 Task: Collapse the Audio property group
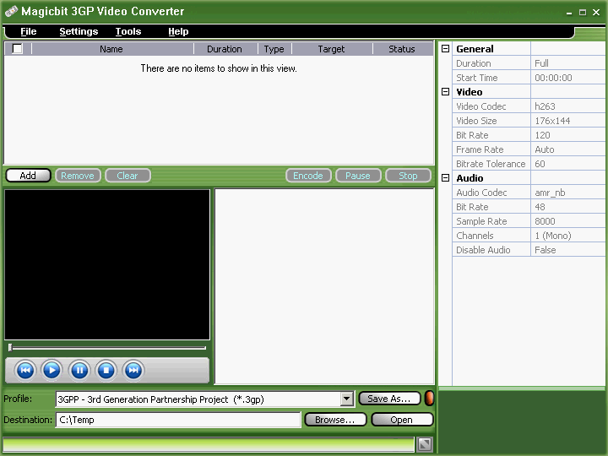coord(446,178)
